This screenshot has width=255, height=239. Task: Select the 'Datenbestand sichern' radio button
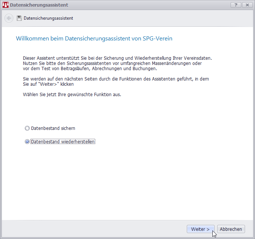point(27,128)
